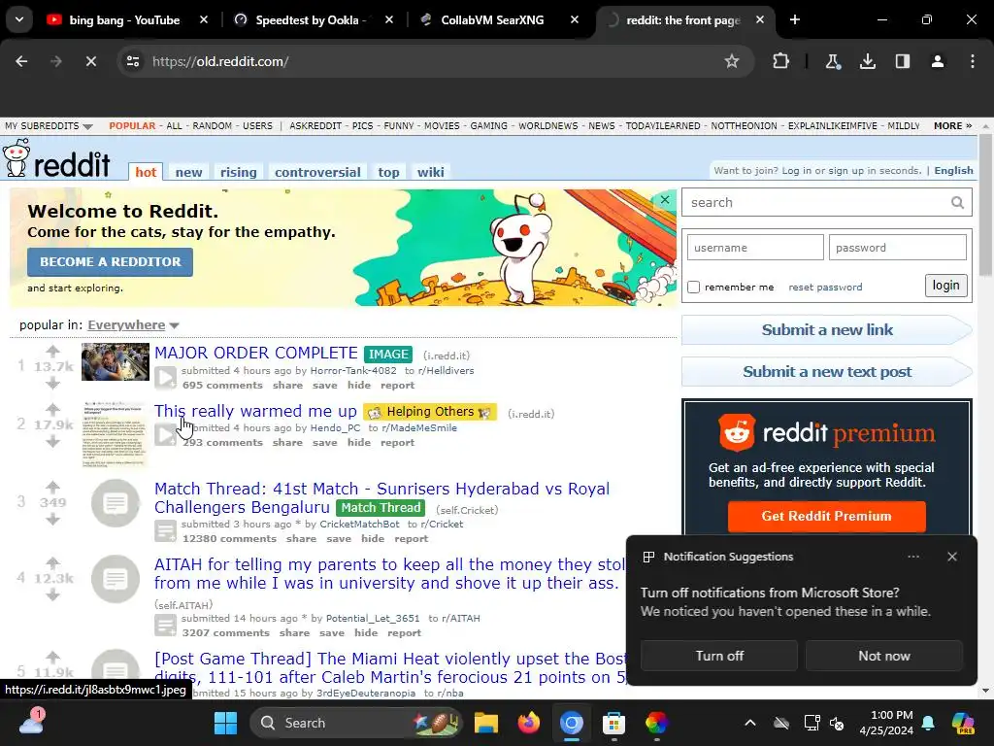Upvote the This really warmed me up post
The height and width of the screenshot is (746, 994).
point(52,409)
